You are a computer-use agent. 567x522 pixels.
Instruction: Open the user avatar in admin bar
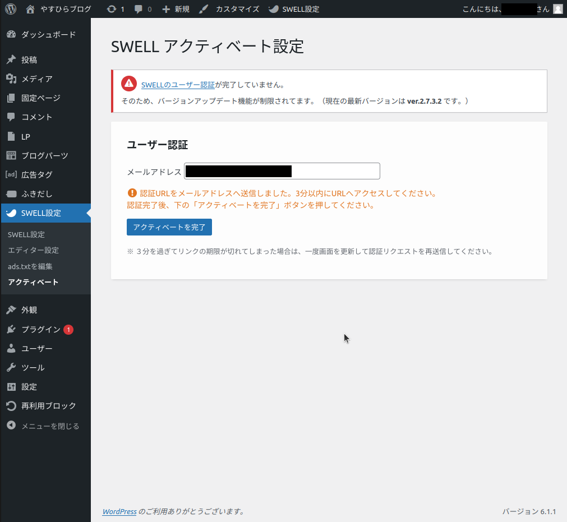click(558, 9)
